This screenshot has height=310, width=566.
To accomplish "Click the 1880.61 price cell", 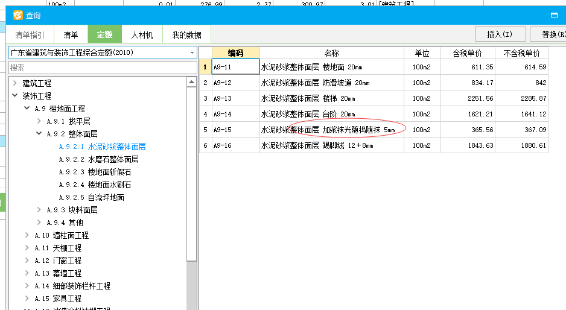I will [521, 145].
